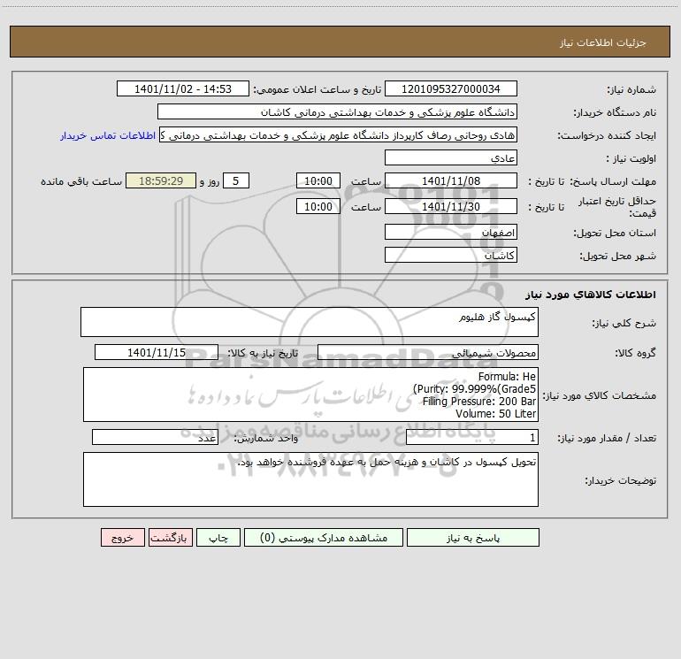Click the need date 1401/11/15 field
The height and width of the screenshot is (659, 681).
tap(157, 352)
